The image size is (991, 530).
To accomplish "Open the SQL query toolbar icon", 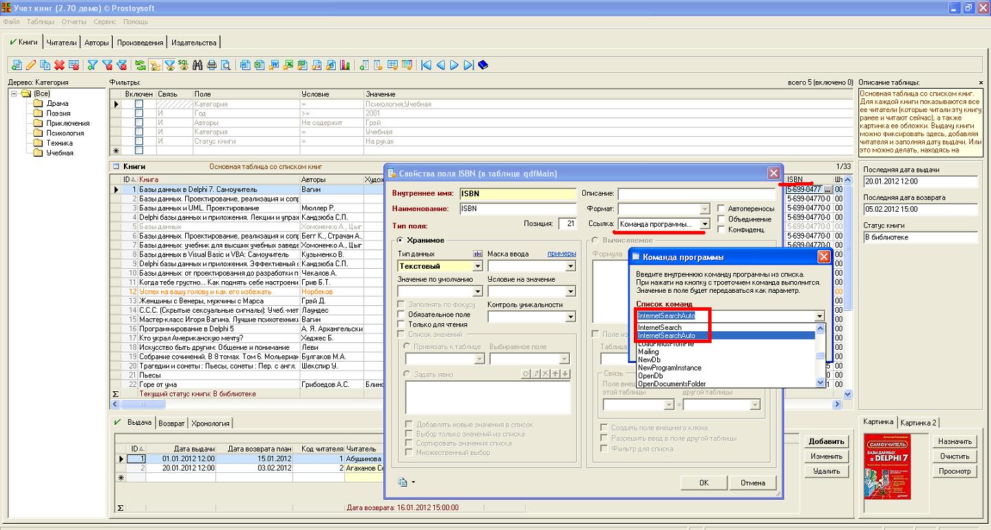I will pos(184,65).
